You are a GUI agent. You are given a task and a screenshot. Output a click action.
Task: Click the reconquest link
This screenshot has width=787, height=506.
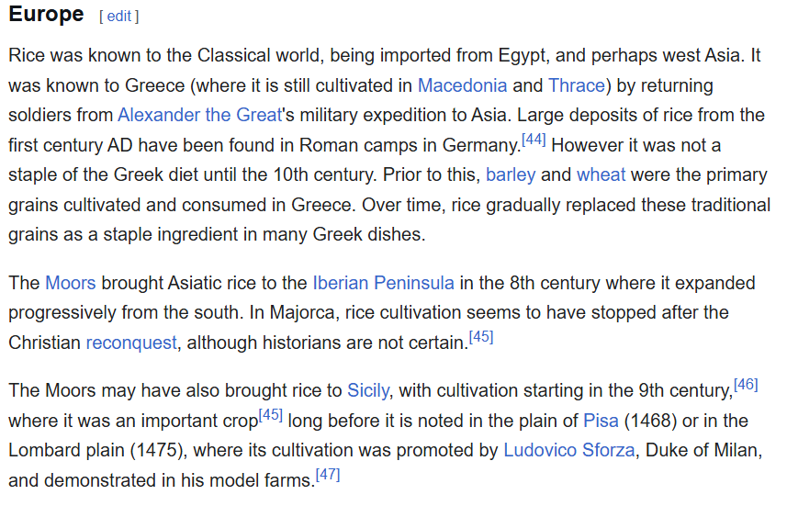pyautogui.click(x=131, y=343)
